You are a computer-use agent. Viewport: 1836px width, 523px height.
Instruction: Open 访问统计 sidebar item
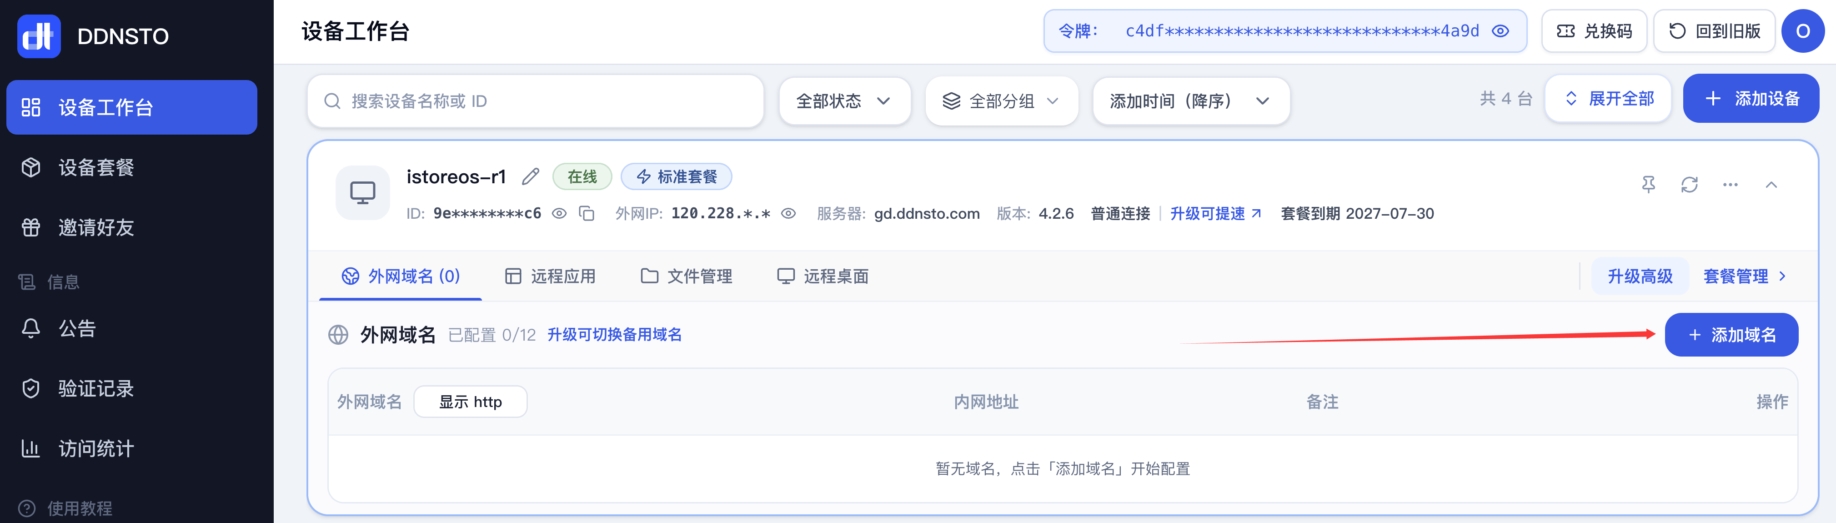pos(132,448)
